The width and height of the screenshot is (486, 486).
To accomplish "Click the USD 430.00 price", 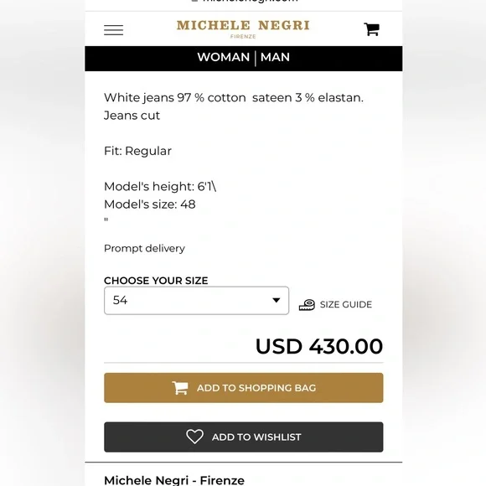I will pos(319,346).
